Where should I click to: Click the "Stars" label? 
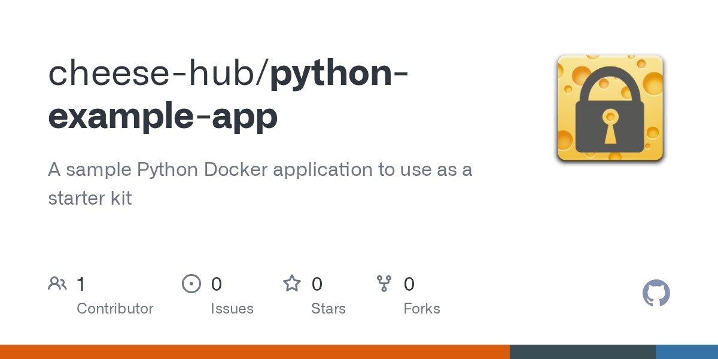[x=328, y=309]
